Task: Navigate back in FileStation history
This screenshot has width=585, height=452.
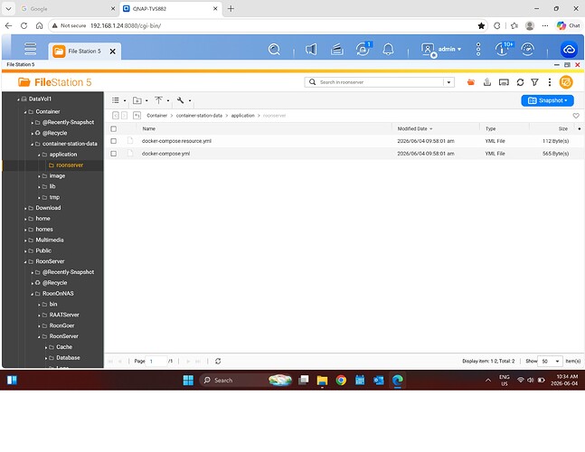Action: [116, 116]
